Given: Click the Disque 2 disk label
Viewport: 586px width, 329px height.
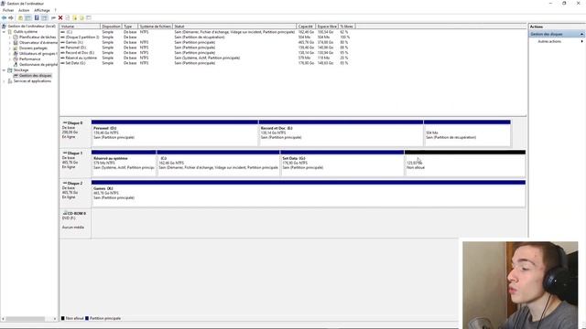Looking at the screenshot, I should (x=75, y=194).
